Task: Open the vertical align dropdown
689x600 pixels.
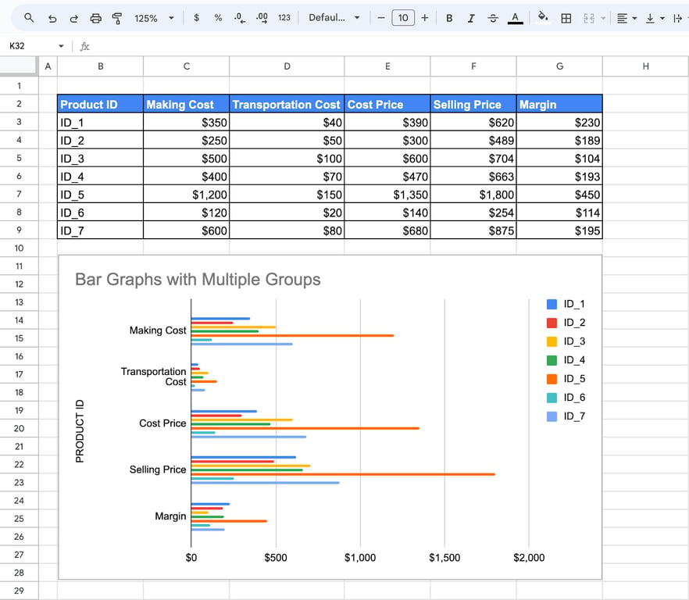Action: point(655,18)
